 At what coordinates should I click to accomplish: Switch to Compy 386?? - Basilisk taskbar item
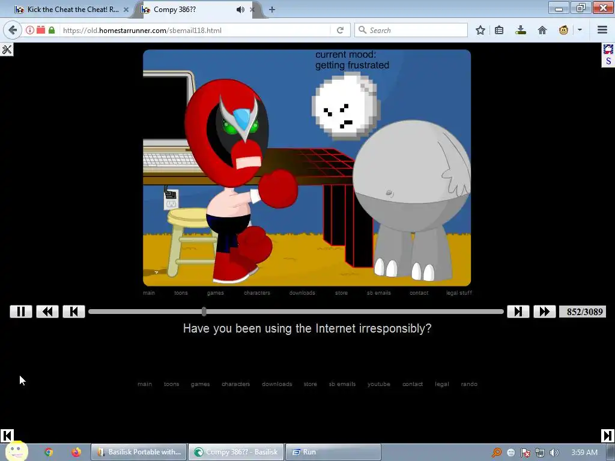click(236, 452)
